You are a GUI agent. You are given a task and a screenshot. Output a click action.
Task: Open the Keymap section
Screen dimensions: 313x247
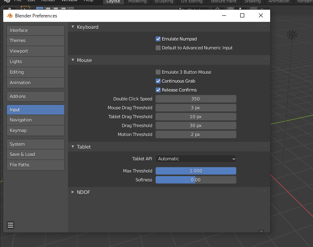click(36, 130)
